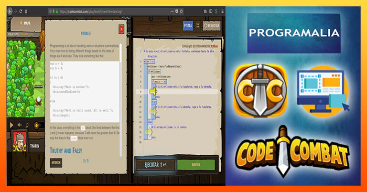Submit code with the green ENVIAR button
The image size is (367, 192).
196,165
